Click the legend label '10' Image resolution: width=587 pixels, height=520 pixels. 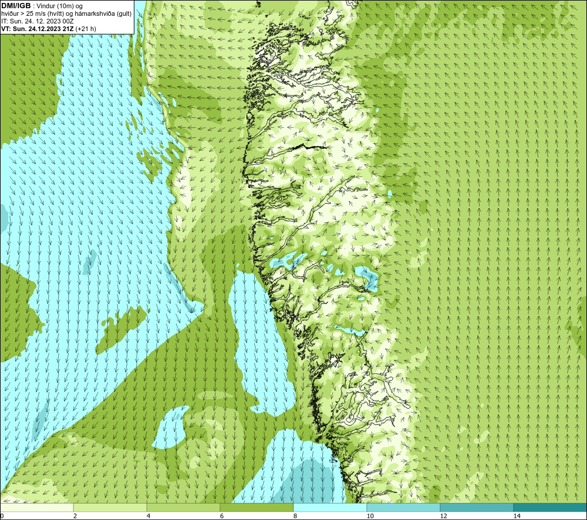pos(370,516)
